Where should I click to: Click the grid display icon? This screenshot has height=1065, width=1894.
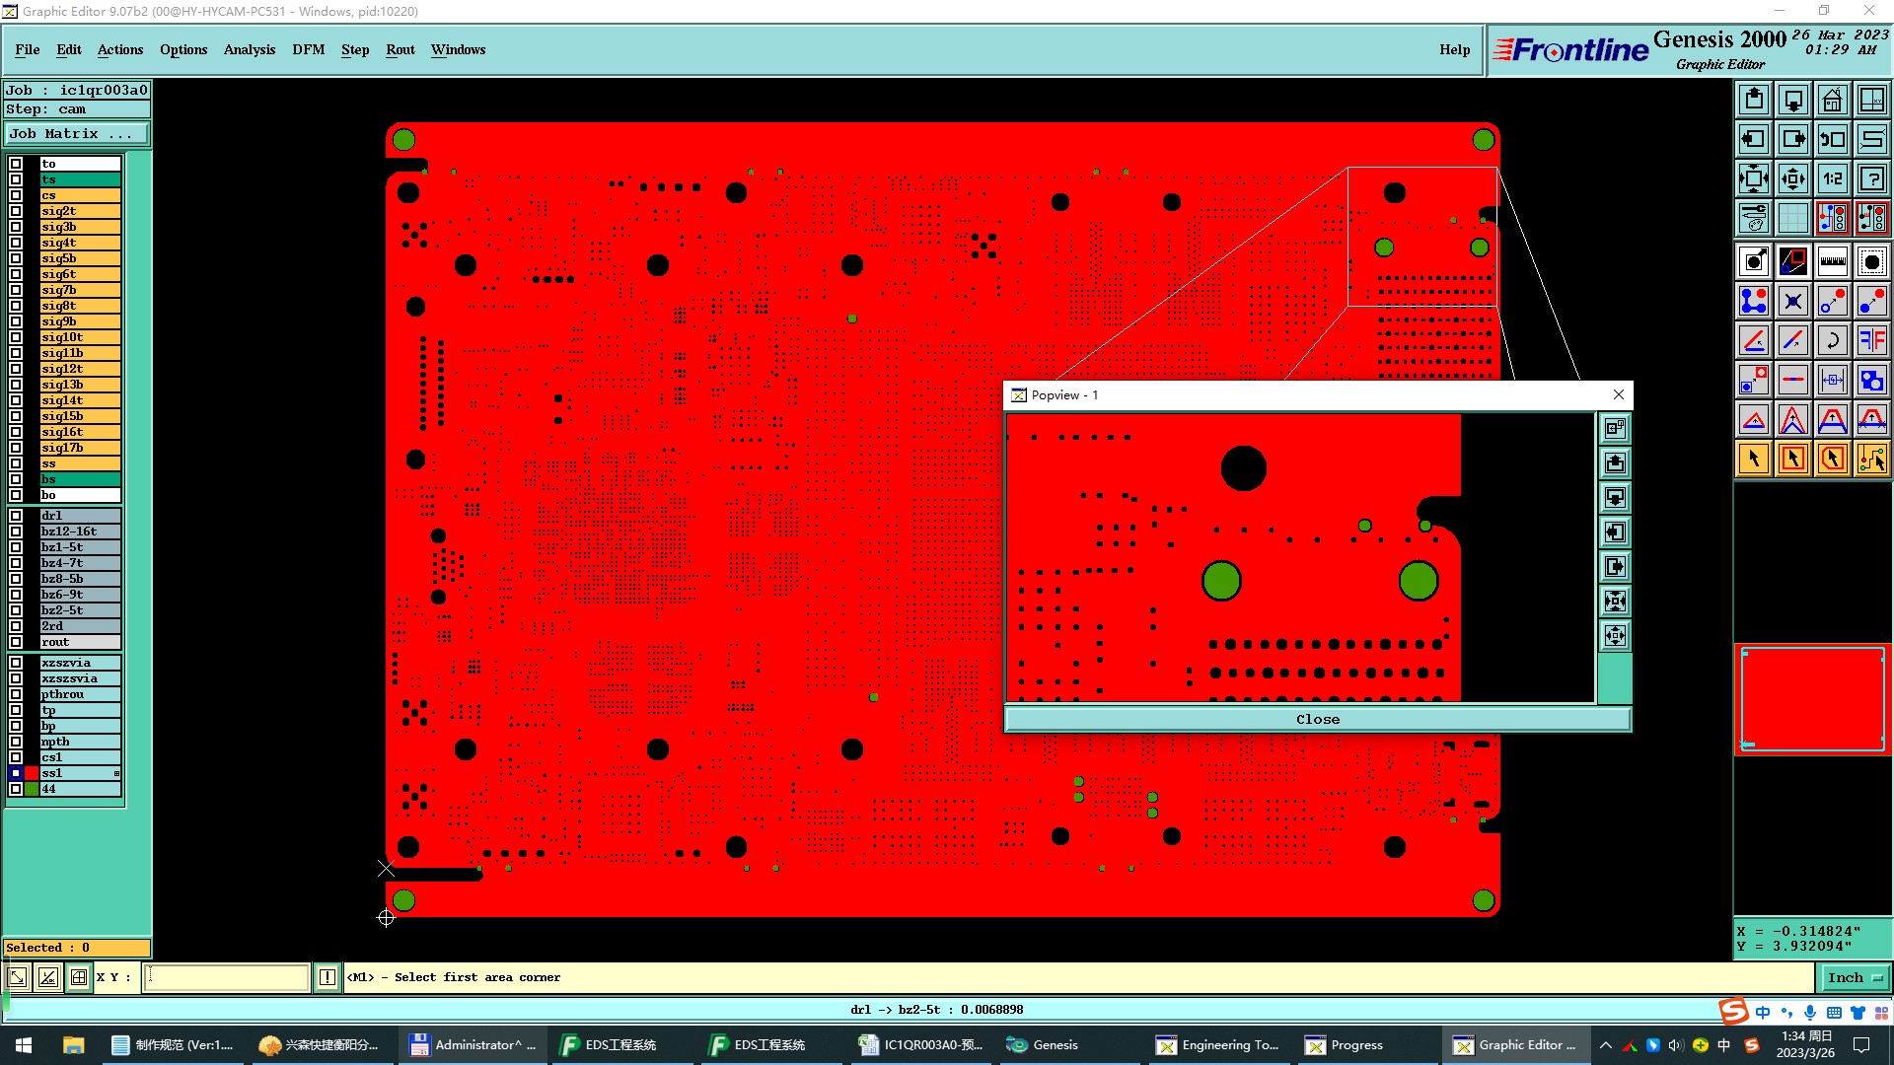[x=1792, y=218]
